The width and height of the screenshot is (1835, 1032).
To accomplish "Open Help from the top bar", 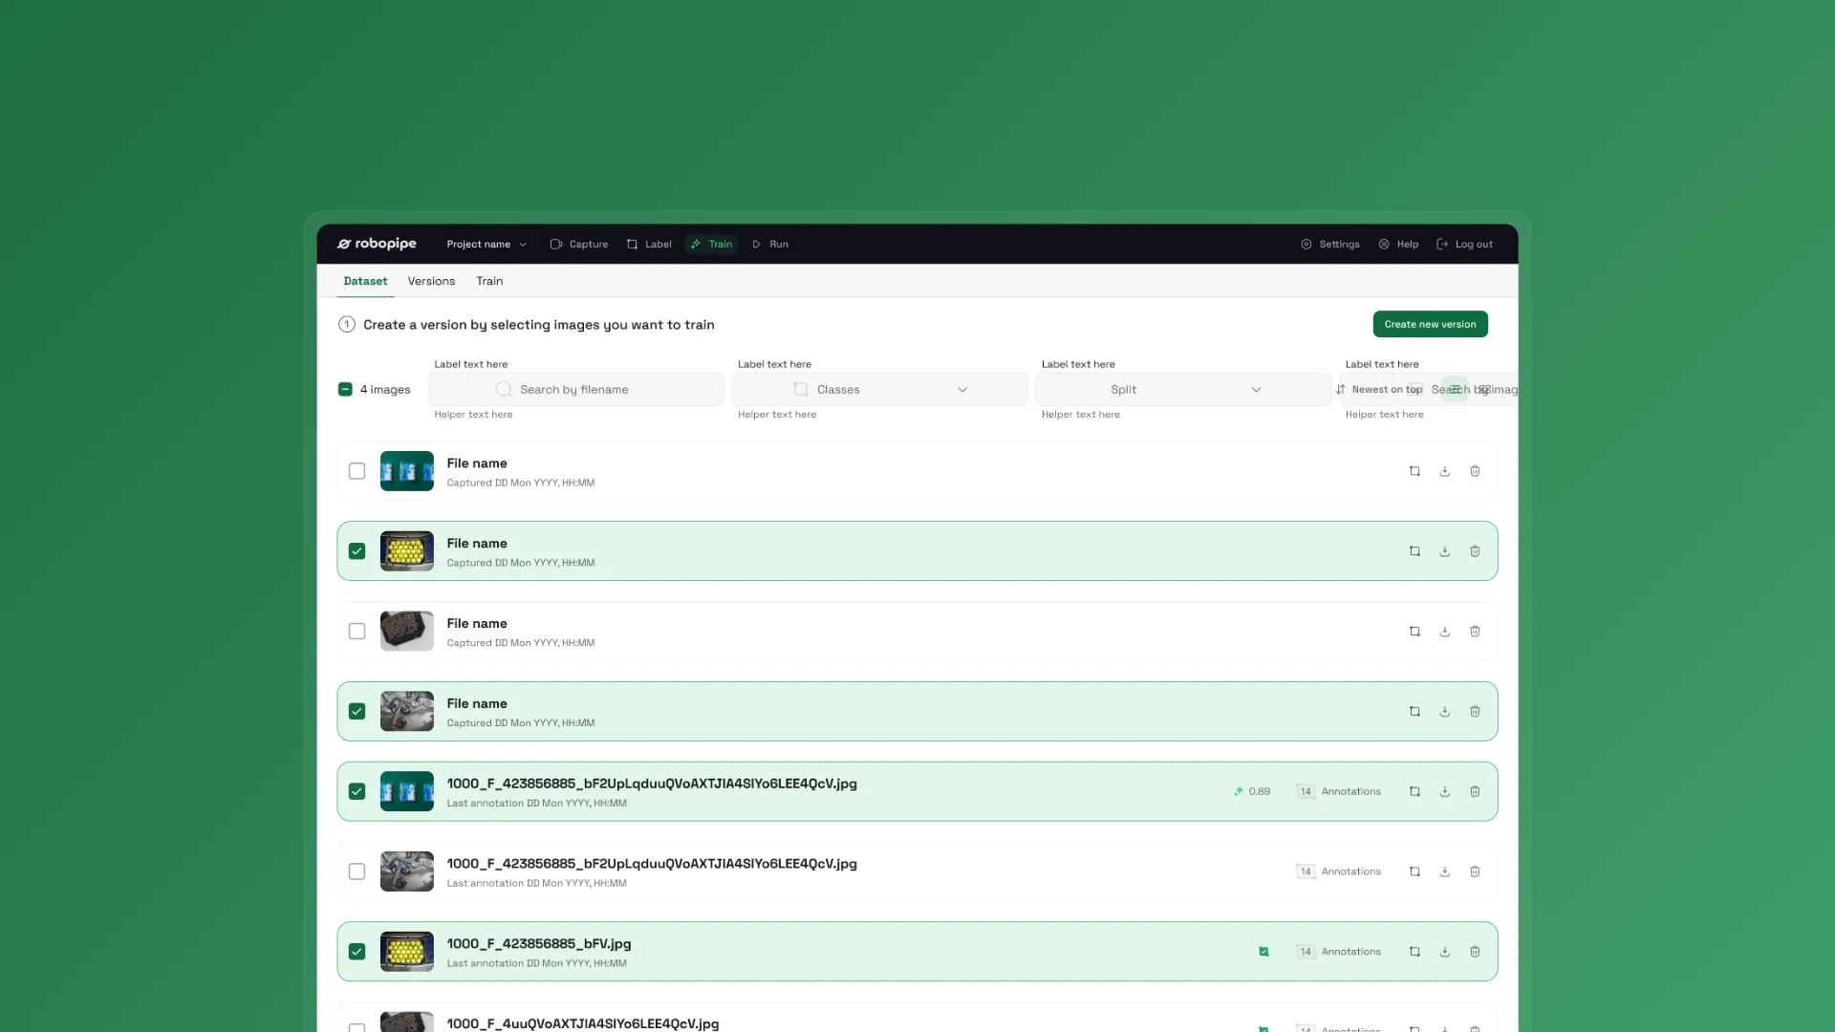I will coord(1398,244).
